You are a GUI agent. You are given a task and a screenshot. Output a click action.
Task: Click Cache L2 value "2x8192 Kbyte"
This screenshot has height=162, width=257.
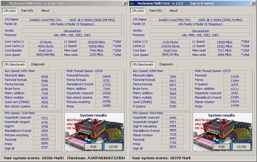[x=171, y=46]
